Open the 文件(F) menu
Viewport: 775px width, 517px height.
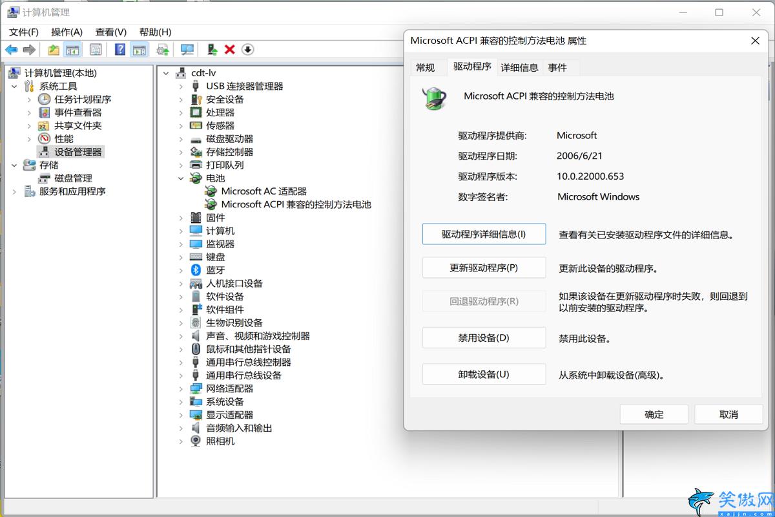[x=24, y=32]
